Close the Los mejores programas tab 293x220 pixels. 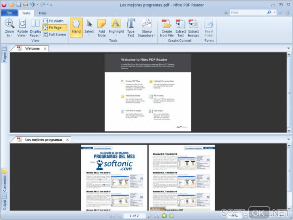coord(67,140)
